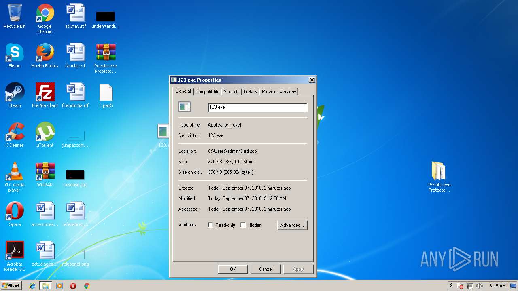Toggle the Read-only attribute checkbox
This screenshot has height=291, width=518.
coord(210,225)
